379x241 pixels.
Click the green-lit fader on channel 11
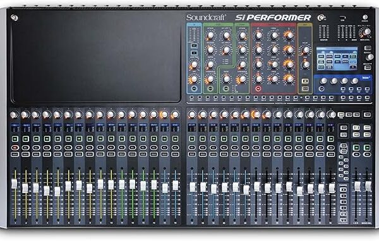pos(121,184)
